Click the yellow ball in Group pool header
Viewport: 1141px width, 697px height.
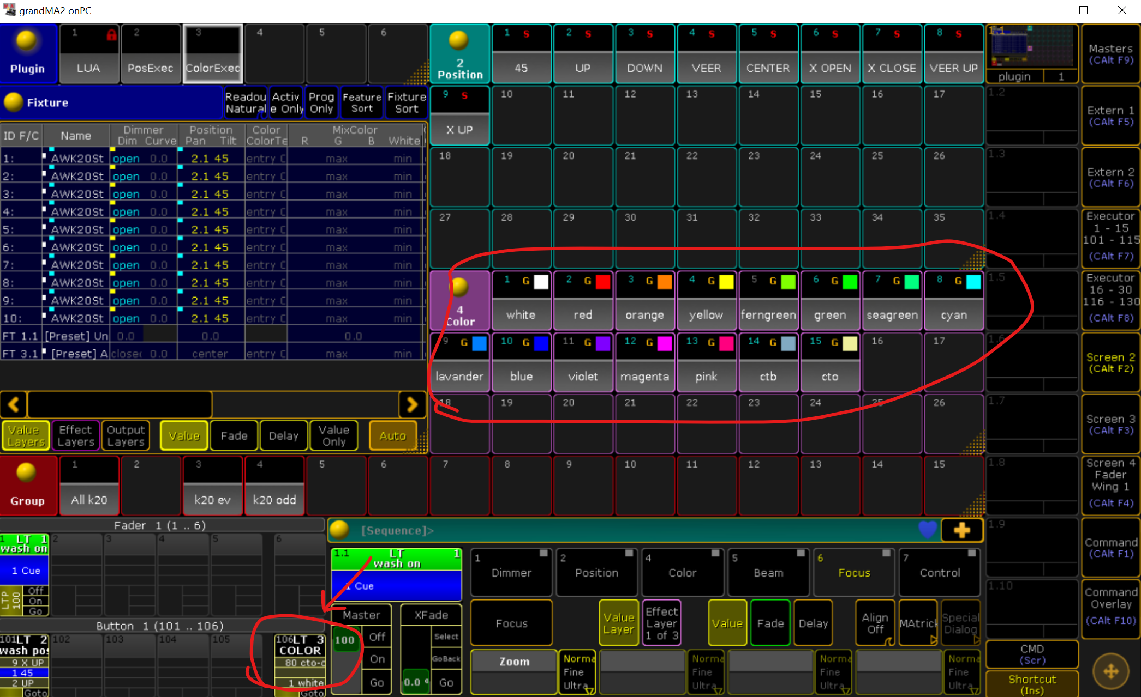pos(26,472)
